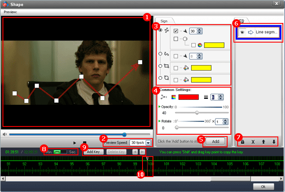Adjust the Opacity slider handle

click(x=197, y=113)
